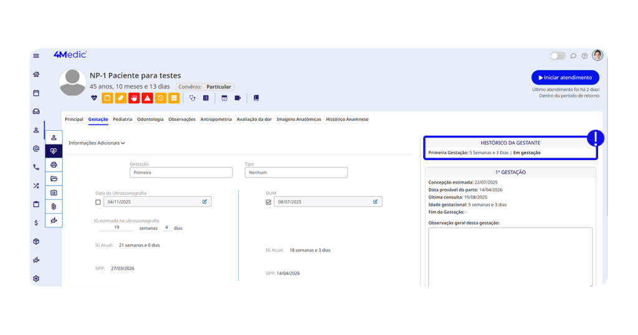Expand the Informações Adicionais section

pyautogui.click(x=97, y=143)
